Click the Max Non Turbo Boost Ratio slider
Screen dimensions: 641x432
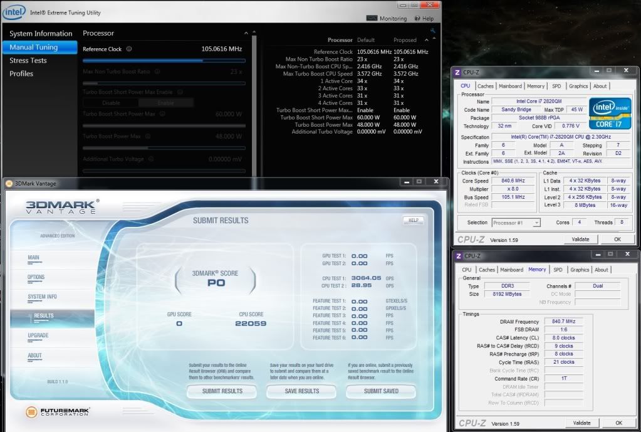point(164,83)
